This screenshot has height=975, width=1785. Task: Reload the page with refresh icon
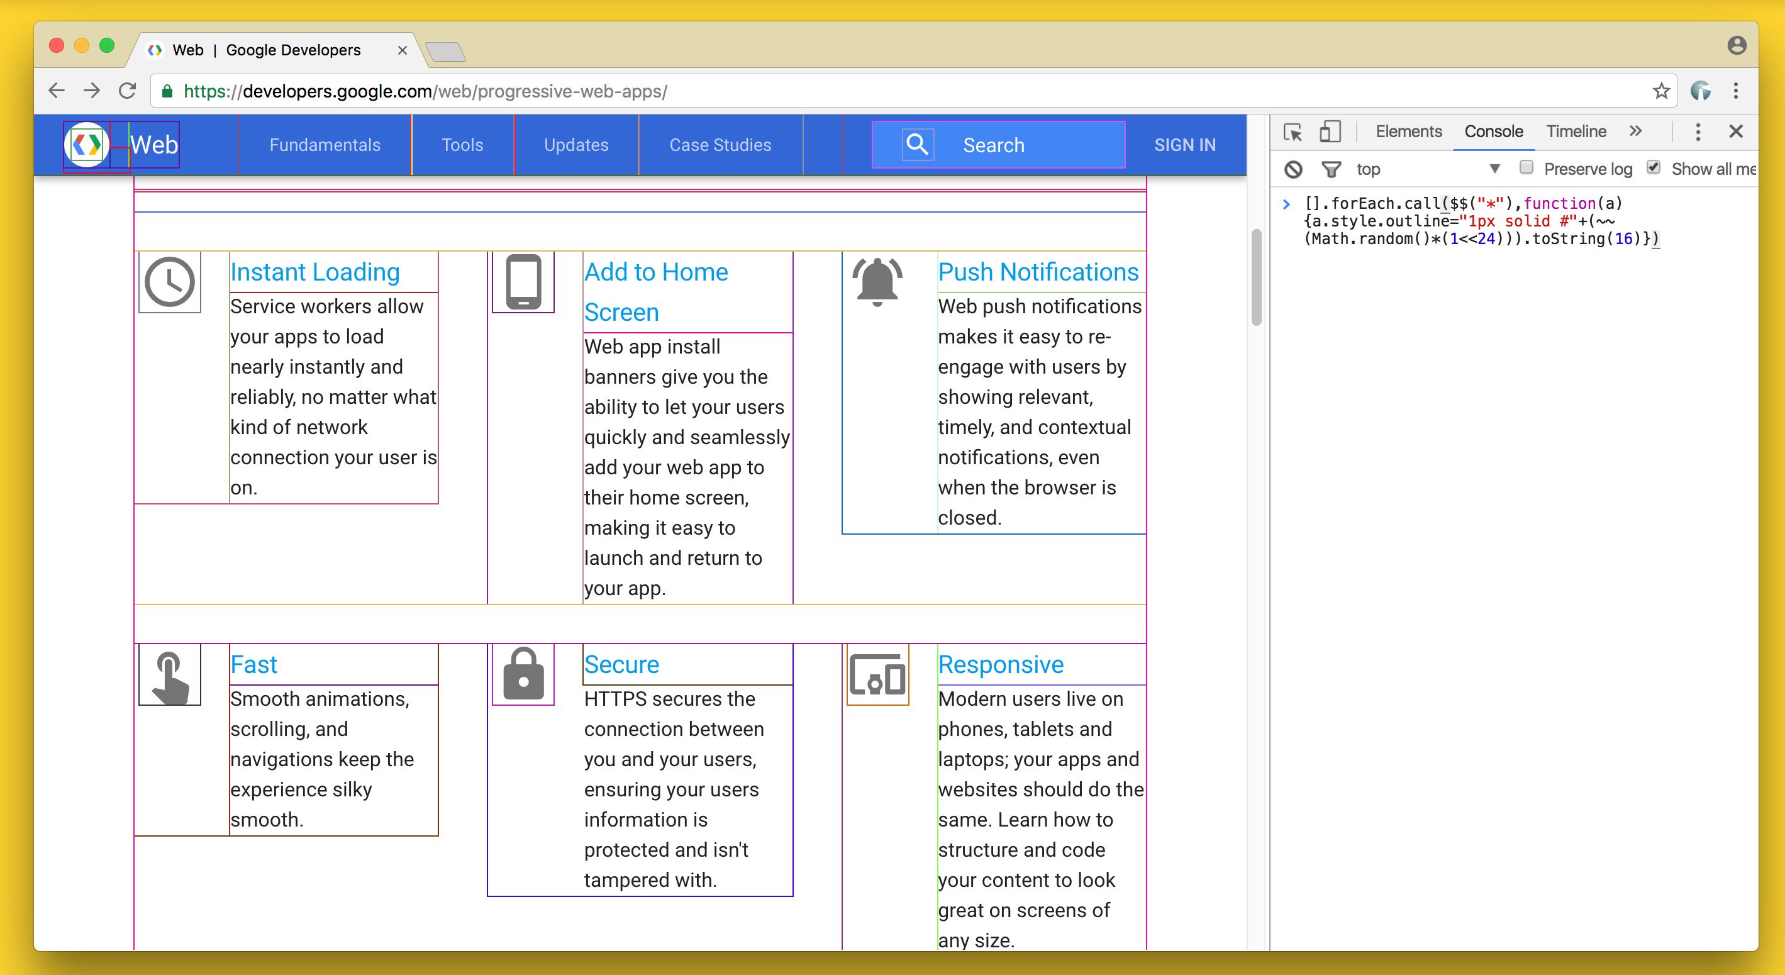(127, 91)
